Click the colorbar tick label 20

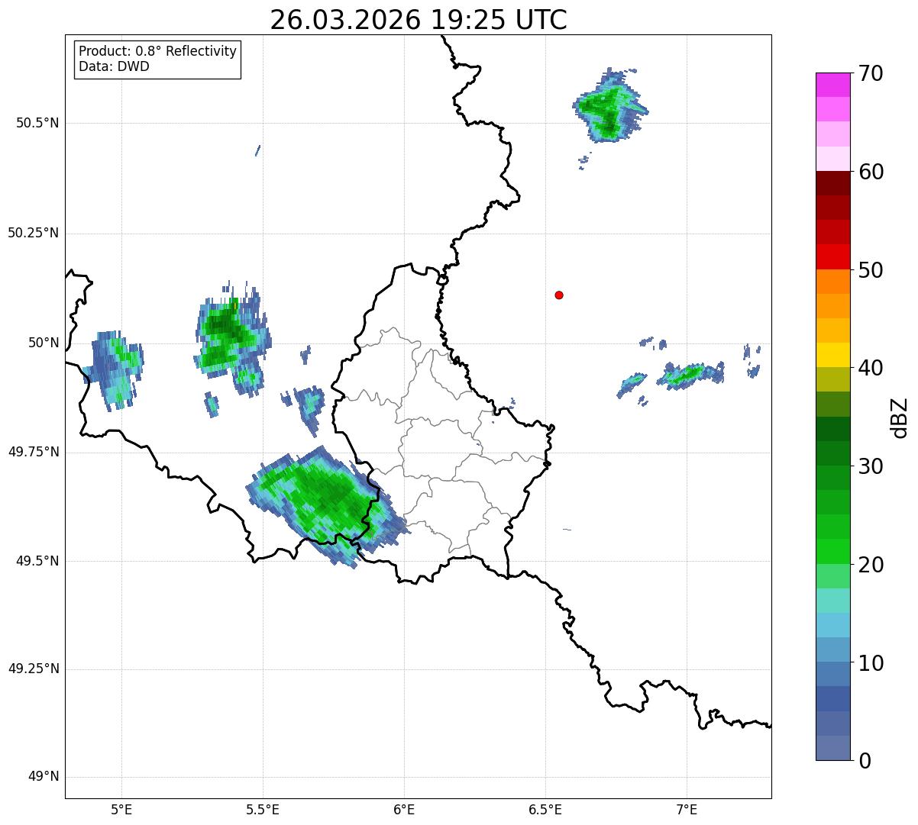pyautogui.click(x=871, y=565)
